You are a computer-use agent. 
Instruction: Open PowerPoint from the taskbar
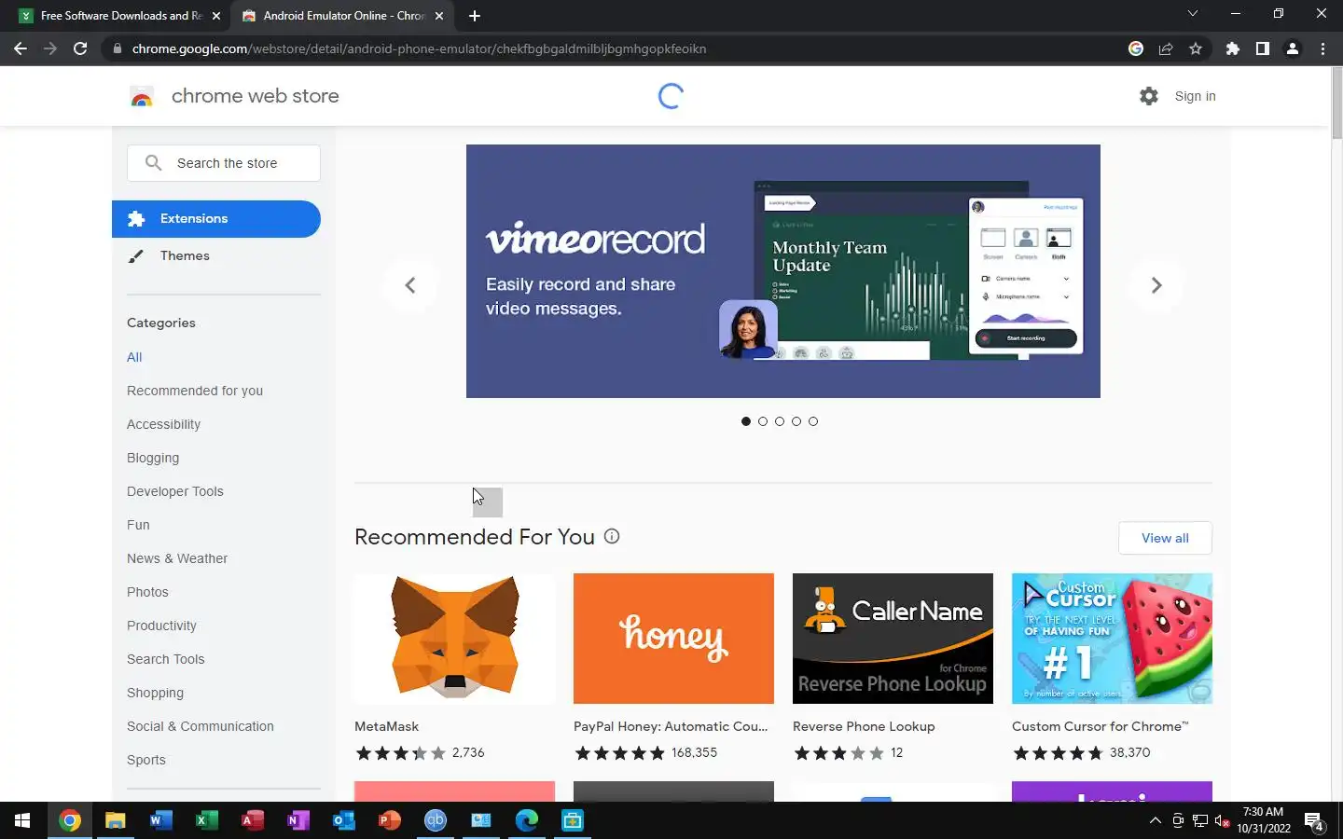[389, 820]
